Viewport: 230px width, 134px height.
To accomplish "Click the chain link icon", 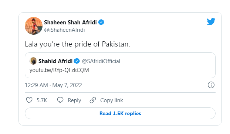I will pos(93,100).
